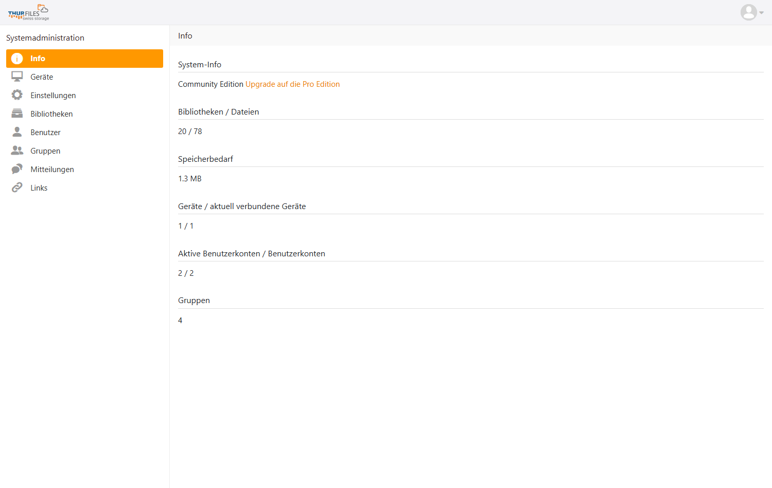Click the Info circle icon in sidebar
Image resolution: width=772 pixels, height=488 pixels.
tap(17, 59)
